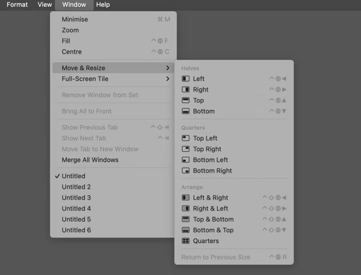Click the Right half tile icon
The height and width of the screenshot is (275, 361).
pyautogui.click(x=185, y=89)
